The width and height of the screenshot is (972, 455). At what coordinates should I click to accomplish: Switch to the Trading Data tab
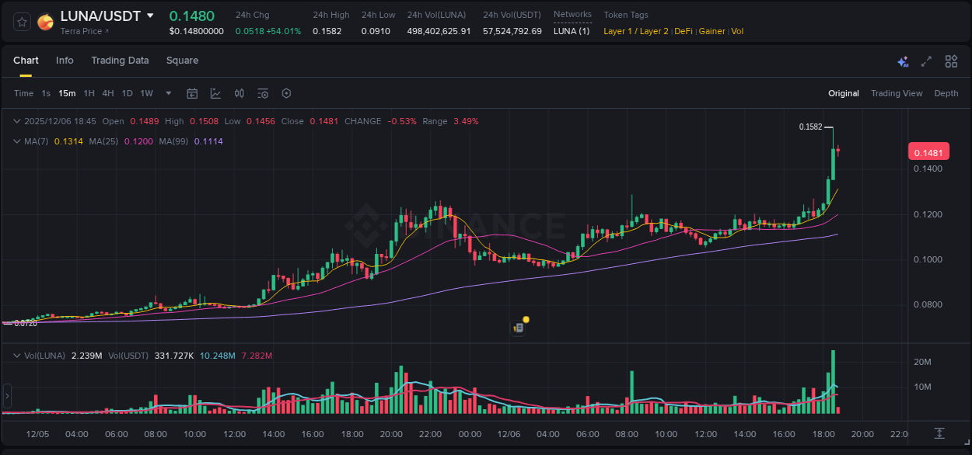[x=120, y=60]
